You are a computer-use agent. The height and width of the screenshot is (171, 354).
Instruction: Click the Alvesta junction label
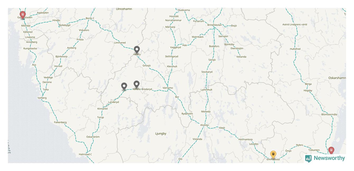(204, 125)
